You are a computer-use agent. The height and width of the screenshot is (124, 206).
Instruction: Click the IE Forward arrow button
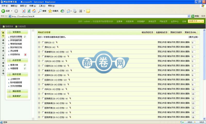(16, 11)
